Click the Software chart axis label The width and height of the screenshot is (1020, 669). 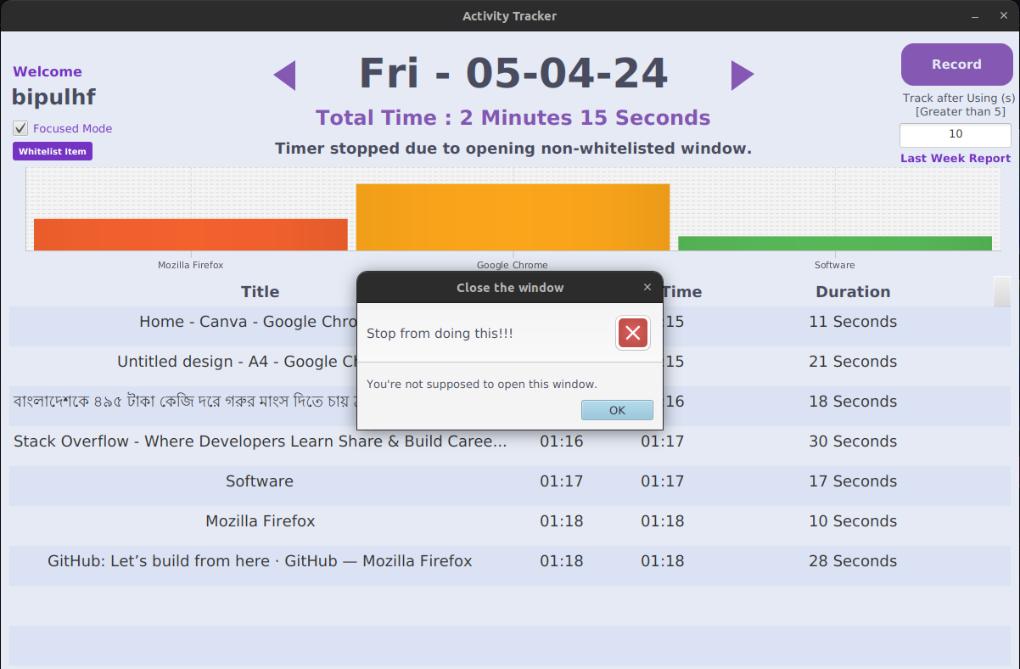835,265
